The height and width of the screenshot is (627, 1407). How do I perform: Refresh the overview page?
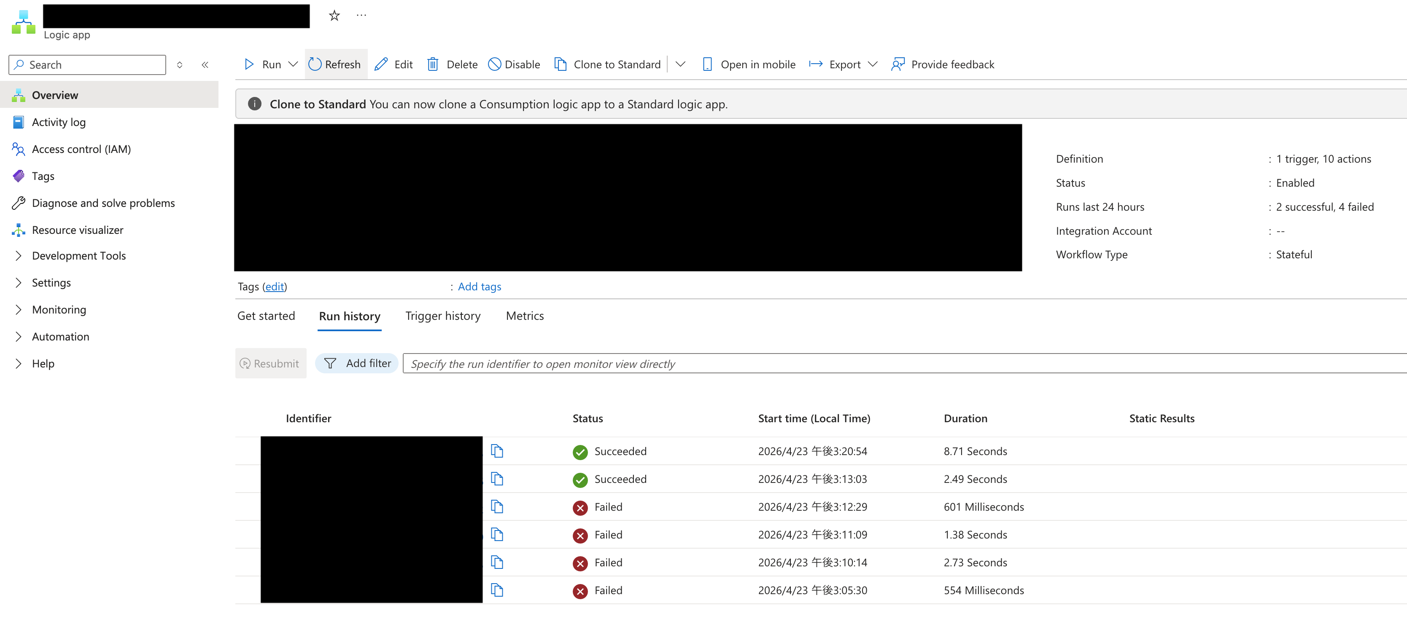coord(335,64)
